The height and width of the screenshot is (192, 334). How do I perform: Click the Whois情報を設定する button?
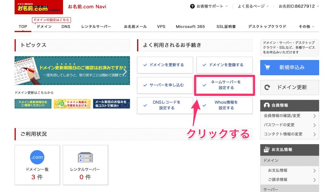point(224,105)
